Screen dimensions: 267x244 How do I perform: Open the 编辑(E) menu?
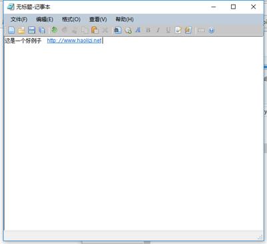pos(45,19)
